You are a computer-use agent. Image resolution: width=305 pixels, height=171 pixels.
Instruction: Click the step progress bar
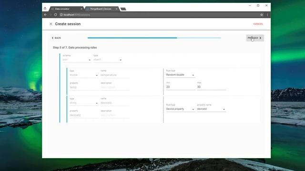pyautogui.click(x=154, y=38)
